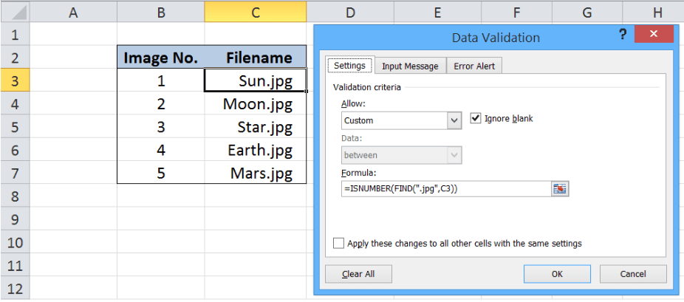Image resolution: width=684 pixels, height=302 pixels.
Task: Open the Error Alert tab
Action: click(x=474, y=66)
